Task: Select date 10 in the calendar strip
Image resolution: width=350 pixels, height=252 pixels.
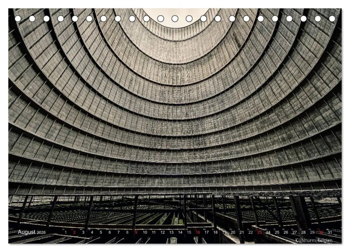Action: [145, 232]
